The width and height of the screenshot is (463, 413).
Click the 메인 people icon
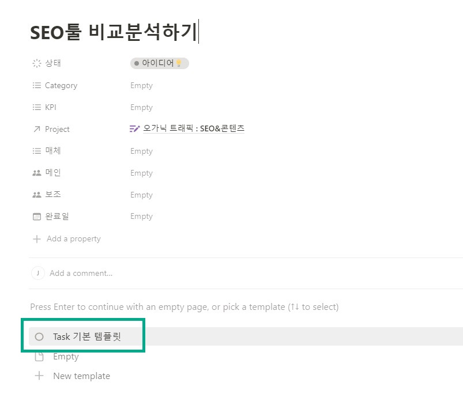(x=37, y=173)
